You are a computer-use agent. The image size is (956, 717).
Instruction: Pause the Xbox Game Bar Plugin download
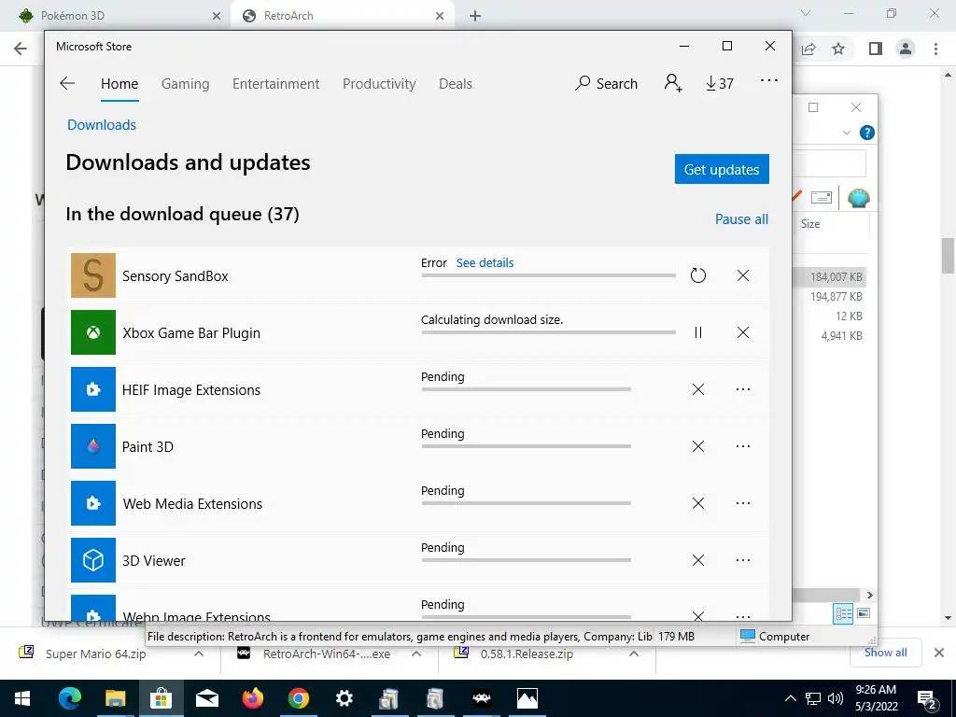(698, 332)
